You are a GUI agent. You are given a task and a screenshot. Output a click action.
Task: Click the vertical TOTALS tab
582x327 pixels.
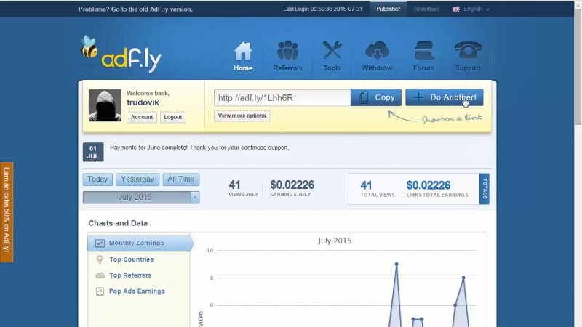485,189
